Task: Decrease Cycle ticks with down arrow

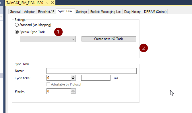Action: pos(73,79)
